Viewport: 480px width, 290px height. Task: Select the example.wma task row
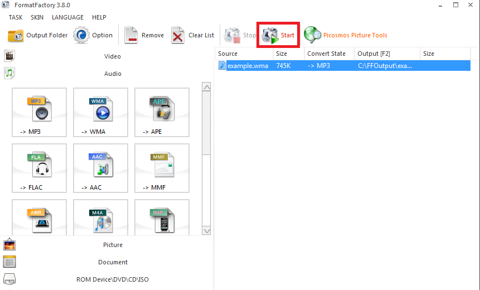[x=344, y=66]
